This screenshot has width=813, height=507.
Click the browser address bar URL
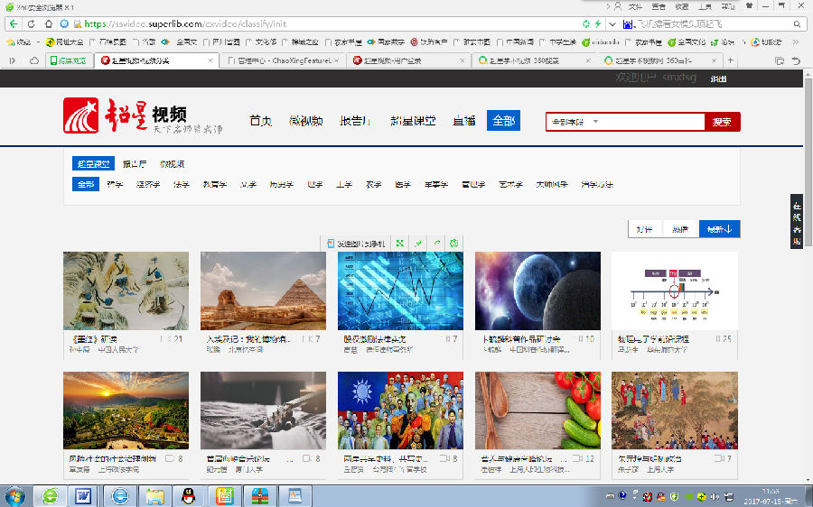[185, 23]
